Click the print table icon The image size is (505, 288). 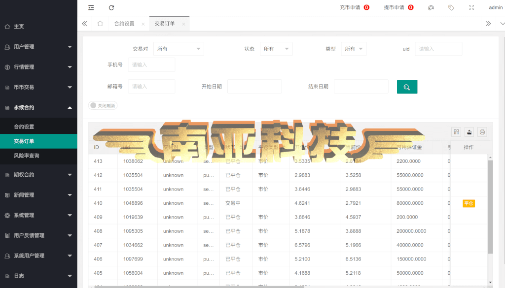[x=482, y=132]
